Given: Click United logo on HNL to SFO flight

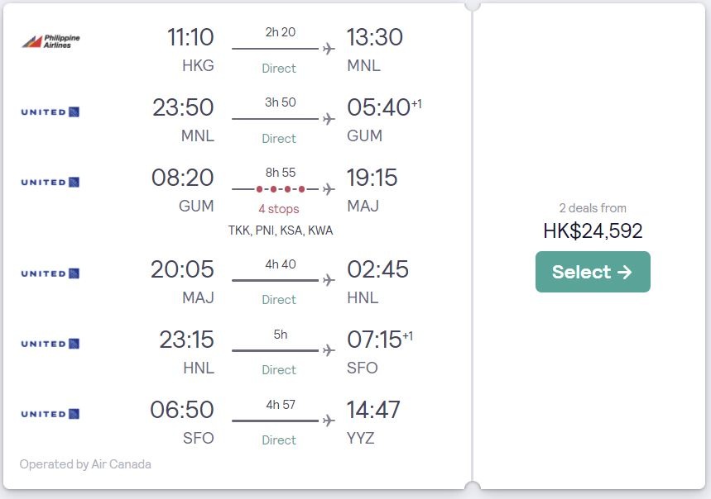Looking at the screenshot, I should tap(50, 344).
